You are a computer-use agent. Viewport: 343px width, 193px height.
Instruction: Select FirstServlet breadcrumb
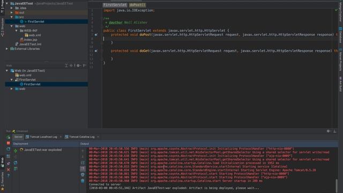click(115, 5)
